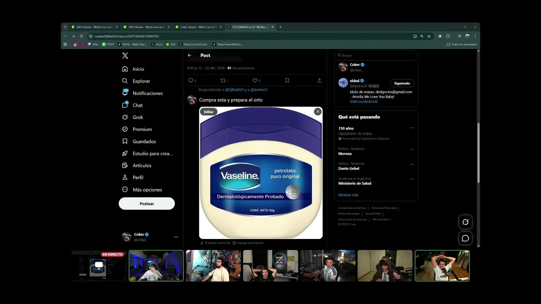The image size is (541, 304).
Task: Click Agrega descripción under the image
Action: pyautogui.click(x=248, y=243)
